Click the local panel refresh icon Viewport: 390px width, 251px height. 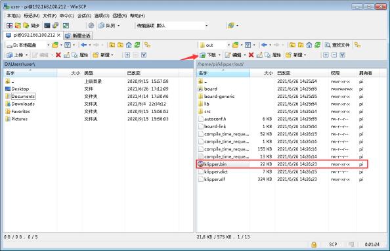coord(137,45)
